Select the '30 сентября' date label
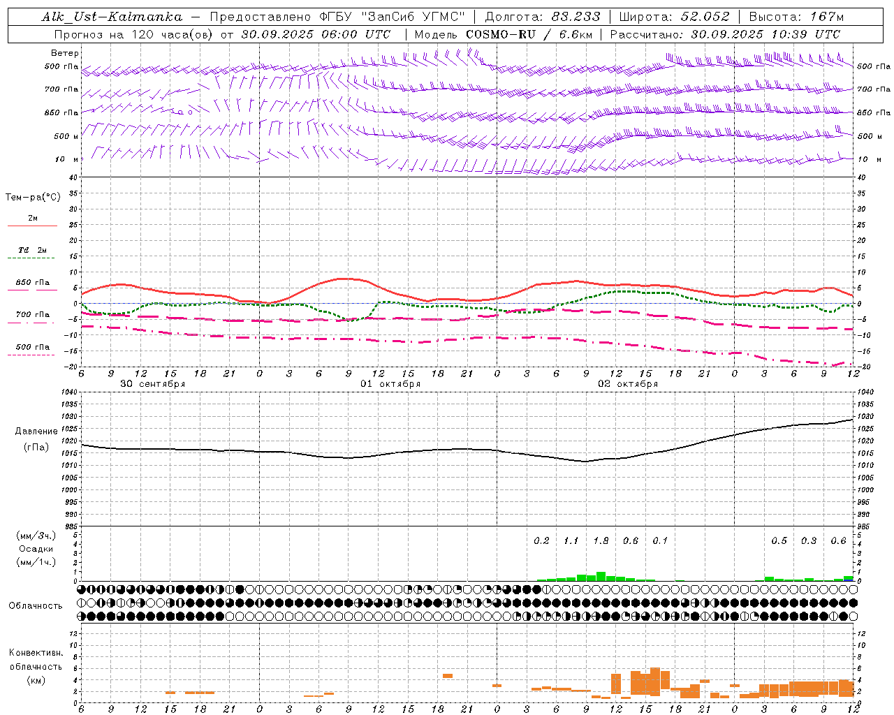 (152, 384)
